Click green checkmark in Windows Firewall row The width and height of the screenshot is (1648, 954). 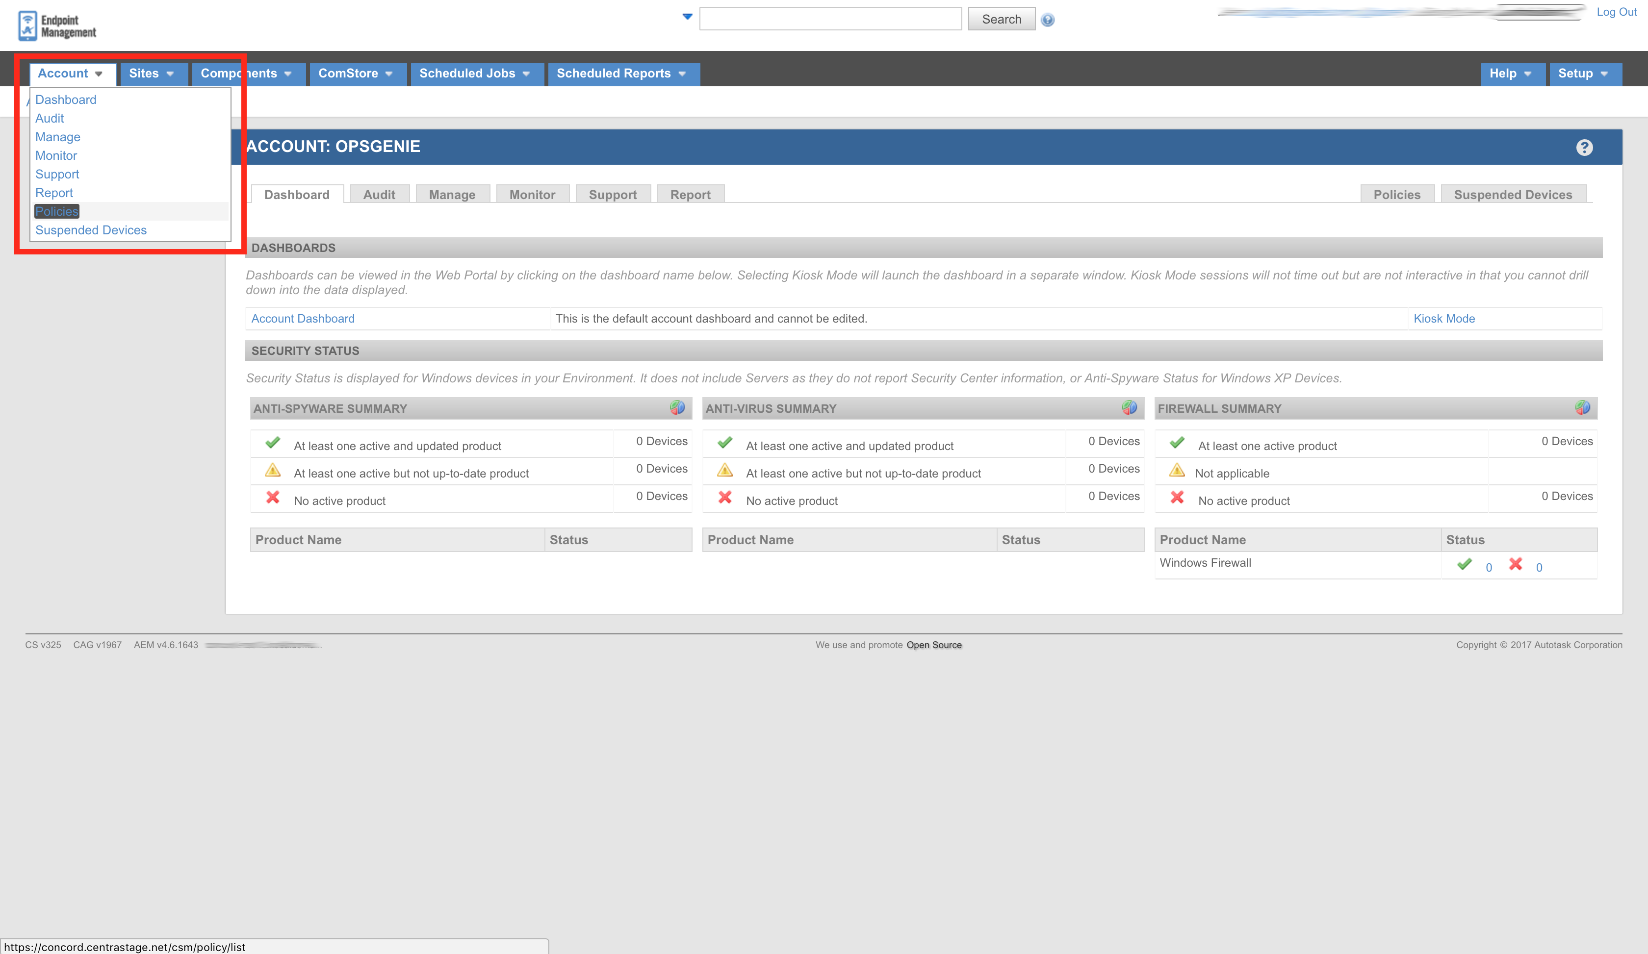tap(1464, 564)
